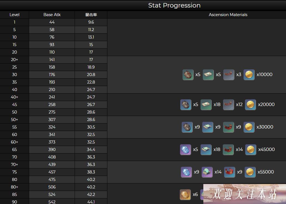Click the Level column header

14,15
